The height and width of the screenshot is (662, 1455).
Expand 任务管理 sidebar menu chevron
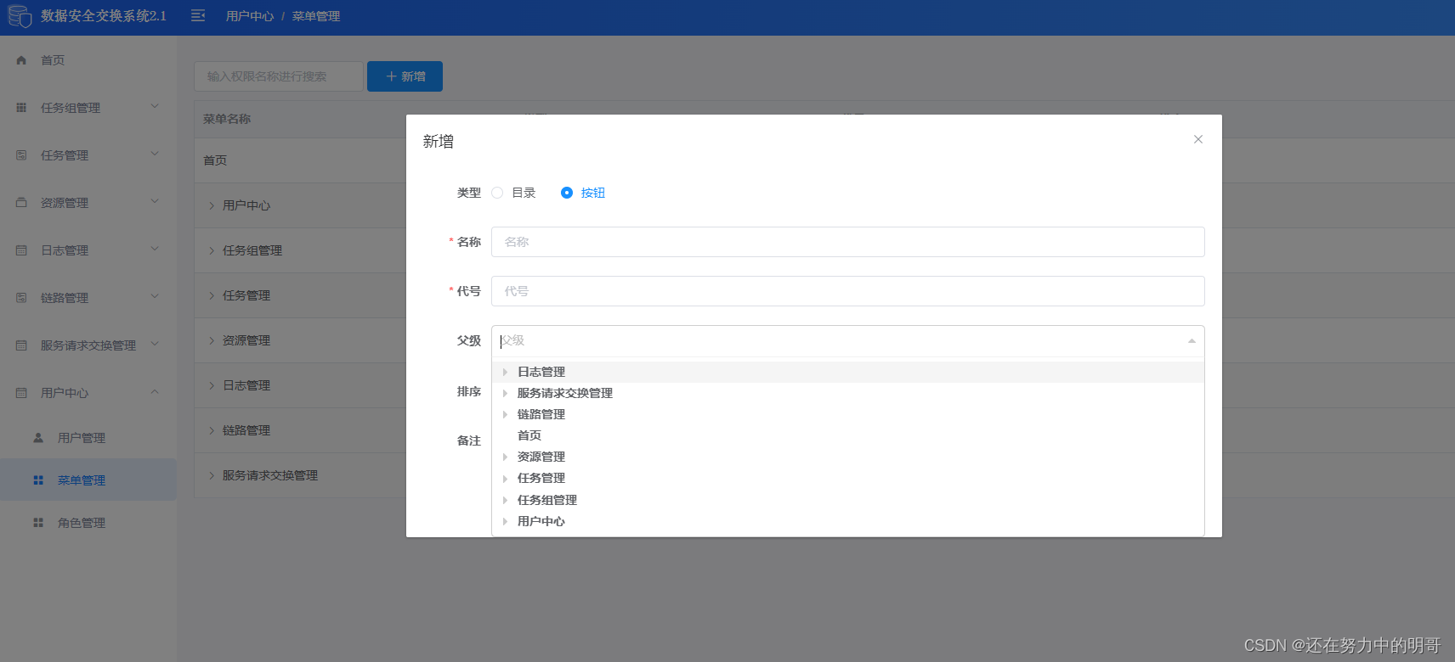coord(155,154)
